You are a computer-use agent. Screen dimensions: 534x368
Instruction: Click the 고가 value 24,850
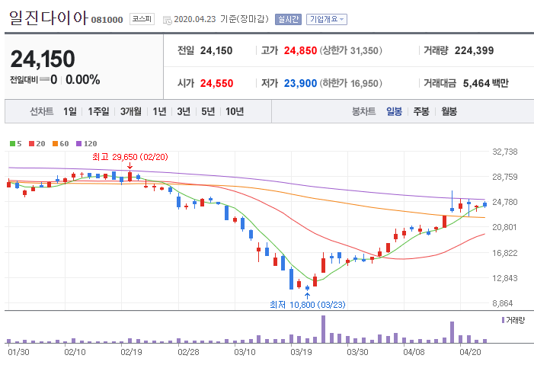pos(300,51)
